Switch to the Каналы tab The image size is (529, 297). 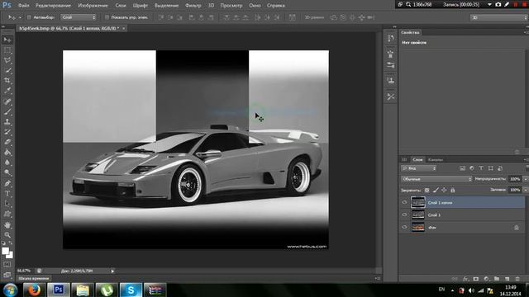[436, 159]
